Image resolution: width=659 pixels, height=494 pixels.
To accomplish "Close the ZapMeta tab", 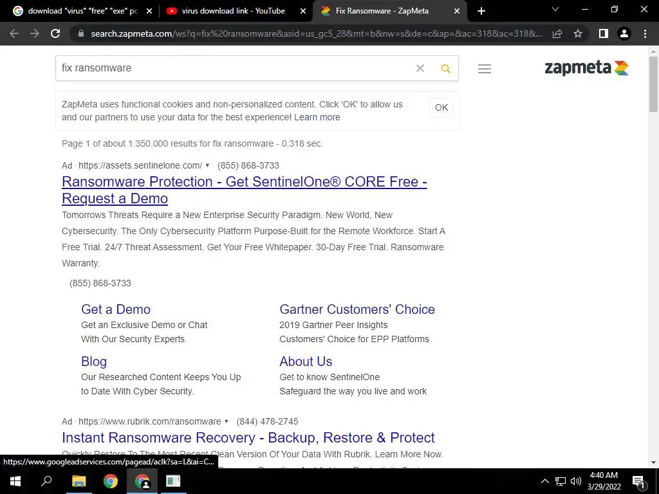I will pyautogui.click(x=457, y=12).
